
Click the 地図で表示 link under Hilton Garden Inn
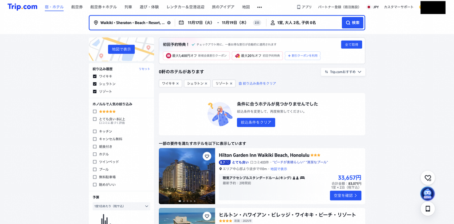click(279, 169)
